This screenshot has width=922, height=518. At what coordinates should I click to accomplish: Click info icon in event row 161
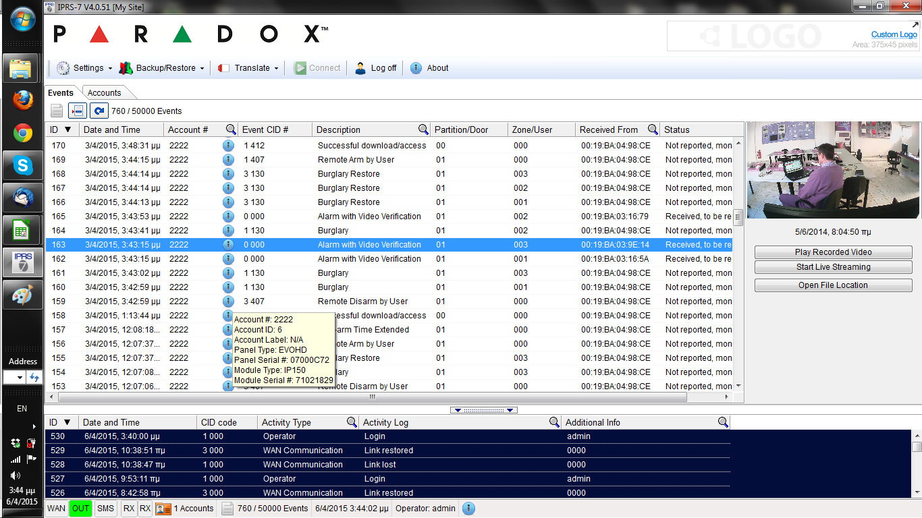tap(228, 272)
